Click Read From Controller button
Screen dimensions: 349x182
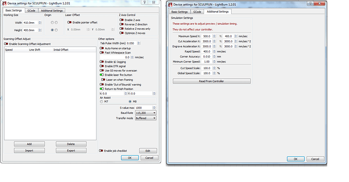coord(211,81)
